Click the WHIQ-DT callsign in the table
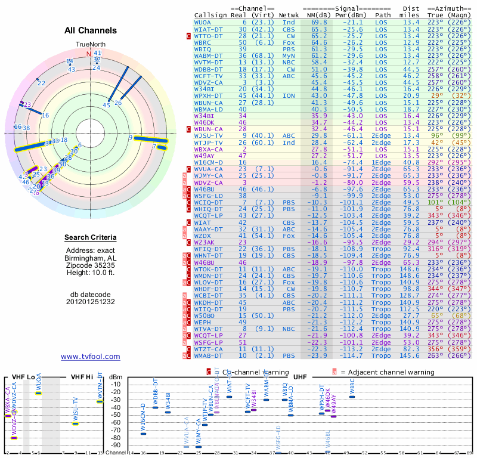The width and height of the screenshot is (477, 458). [209, 209]
